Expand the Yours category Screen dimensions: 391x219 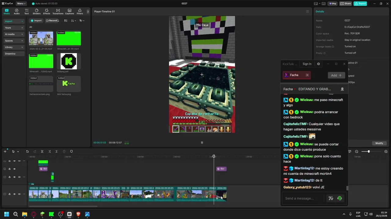coord(14,28)
